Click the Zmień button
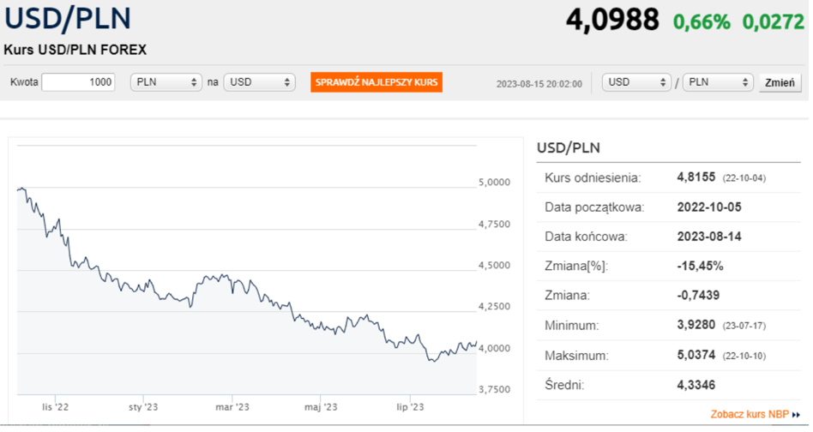This screenshot has width=813, height=432. [x=780, y=83]
